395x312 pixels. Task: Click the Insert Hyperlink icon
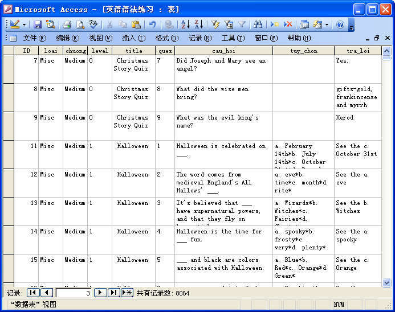pyautogui.click(x=169, y=24)
